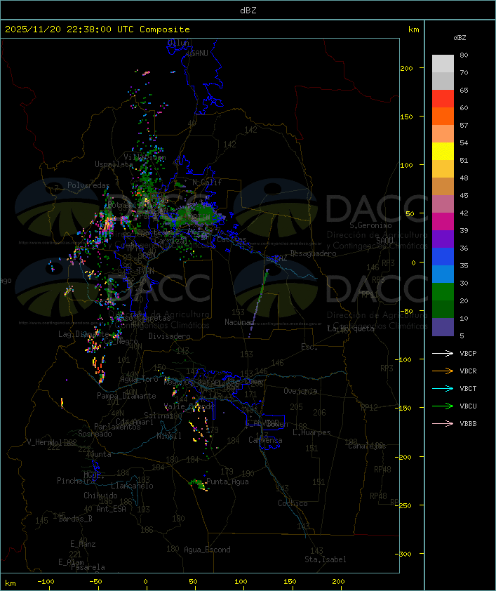Image resolution: width=496 pixels, height=591 pixels.
Task: Click the 'Polvaredas' map label
Action: (x=88, y=185)
